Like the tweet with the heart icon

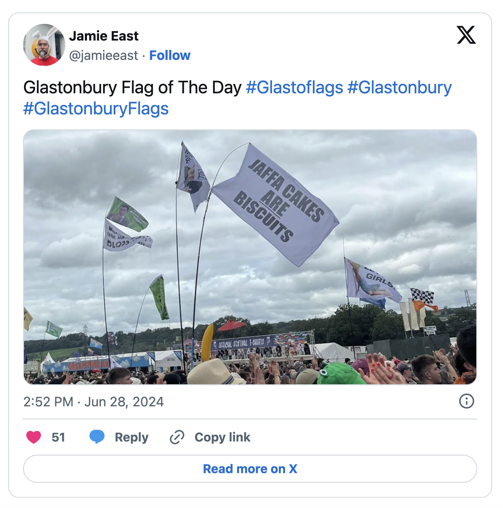pos(34,437)
